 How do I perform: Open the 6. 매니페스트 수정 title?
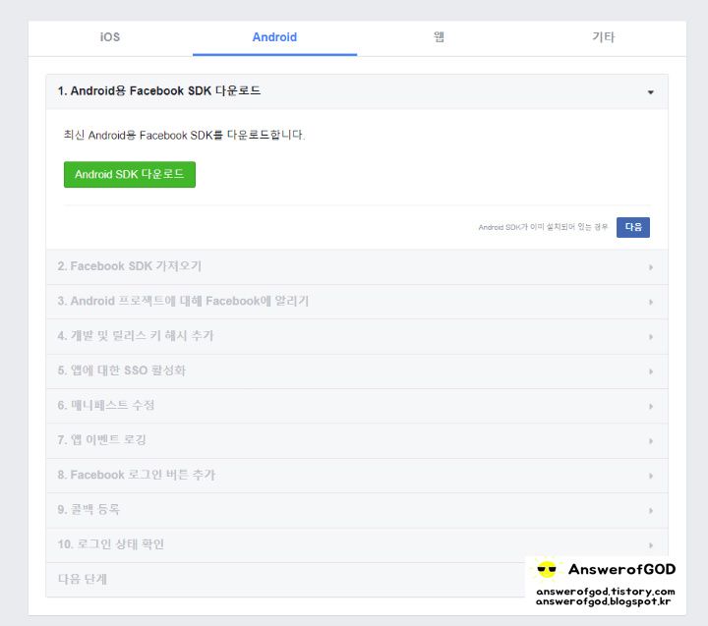106,405
